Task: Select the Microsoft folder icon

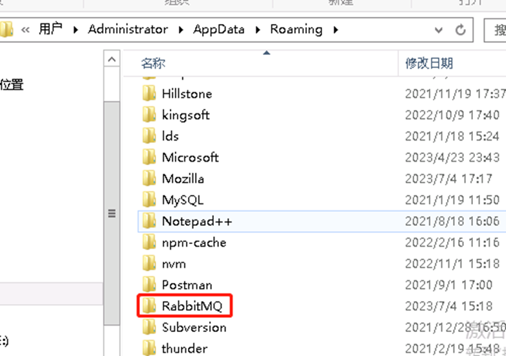Action: 150,157
